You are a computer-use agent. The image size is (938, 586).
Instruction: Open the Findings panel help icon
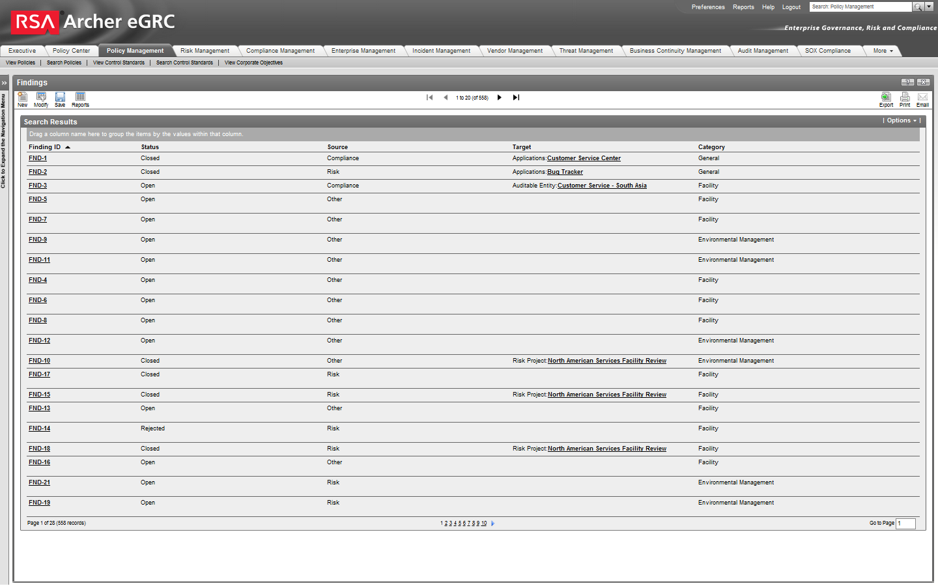(x=907, y=82)
